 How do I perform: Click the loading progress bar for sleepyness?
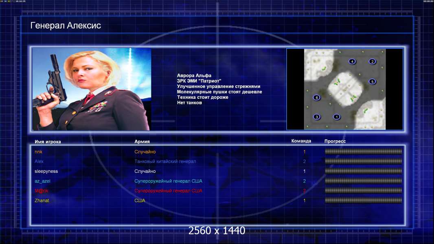(363, 171)
